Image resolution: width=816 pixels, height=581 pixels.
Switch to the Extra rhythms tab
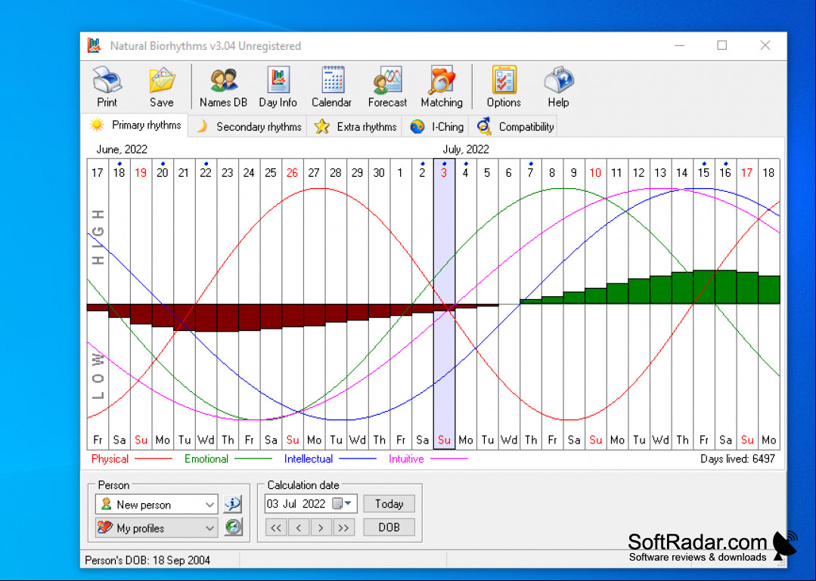(355, 127)
